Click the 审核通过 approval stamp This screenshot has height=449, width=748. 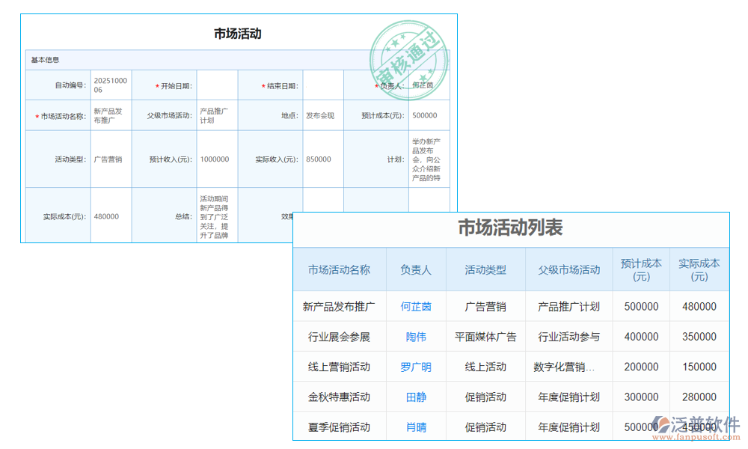(410, 58)
